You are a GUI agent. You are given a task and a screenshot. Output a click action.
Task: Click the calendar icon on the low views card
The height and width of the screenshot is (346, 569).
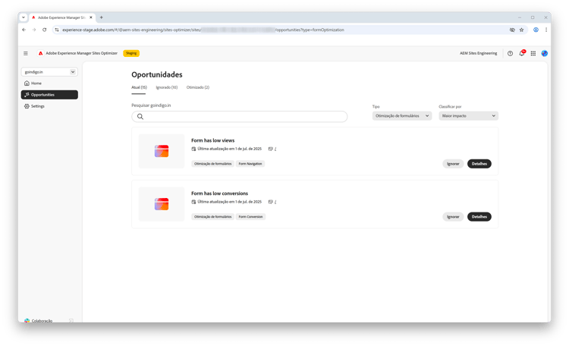(x=193, y=149)
